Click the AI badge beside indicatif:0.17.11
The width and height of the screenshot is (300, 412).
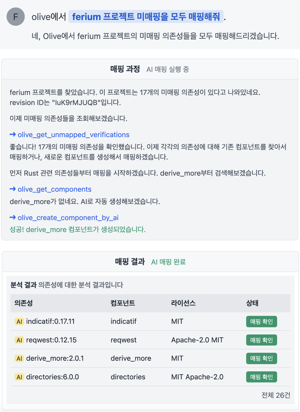[19, 321]
